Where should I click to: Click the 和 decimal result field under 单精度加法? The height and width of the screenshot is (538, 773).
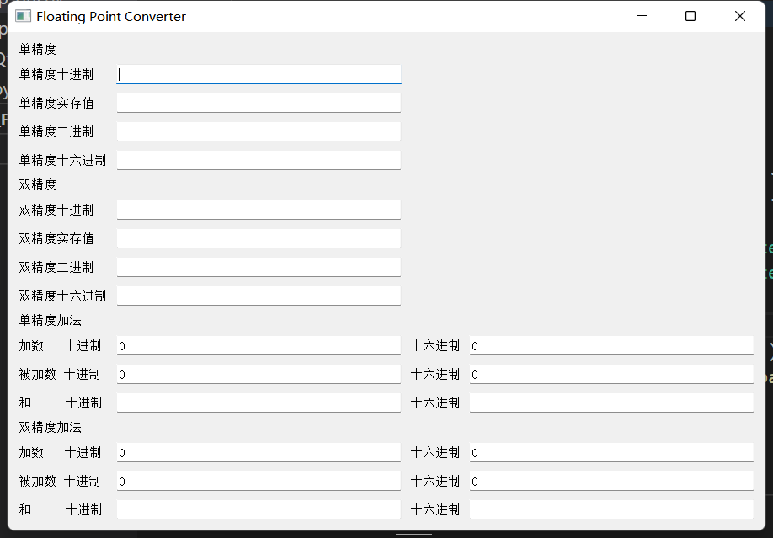[258, 402]
